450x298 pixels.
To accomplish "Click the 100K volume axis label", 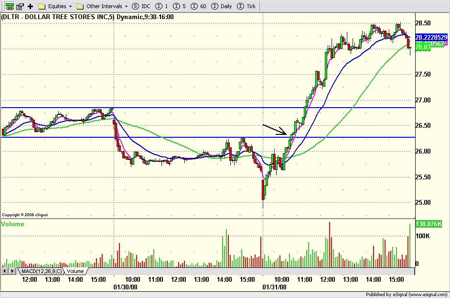I will [x=423, y=236].
